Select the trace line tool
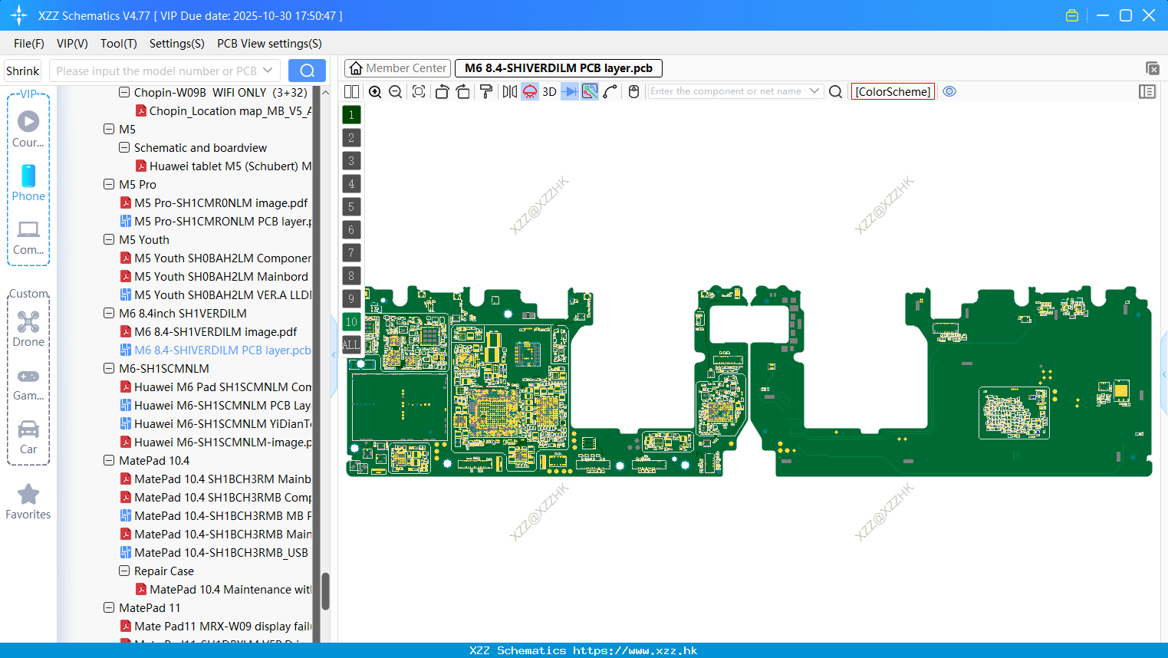 point(610,91)
